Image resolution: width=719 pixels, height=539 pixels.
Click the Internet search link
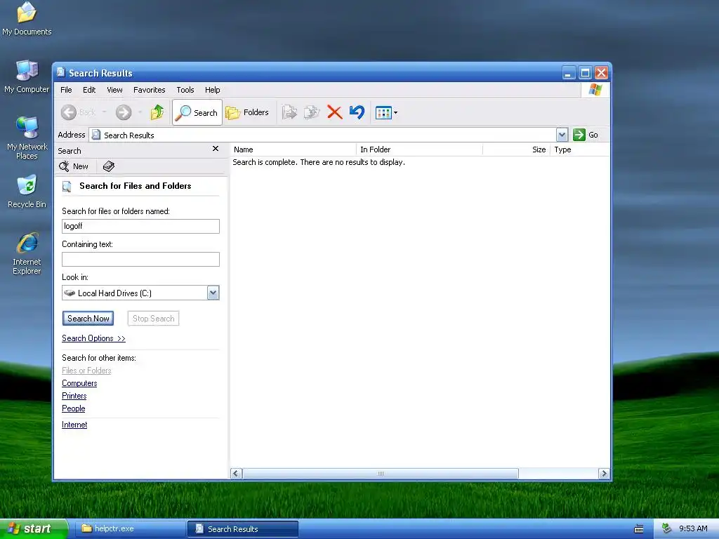tap(74, 425)
